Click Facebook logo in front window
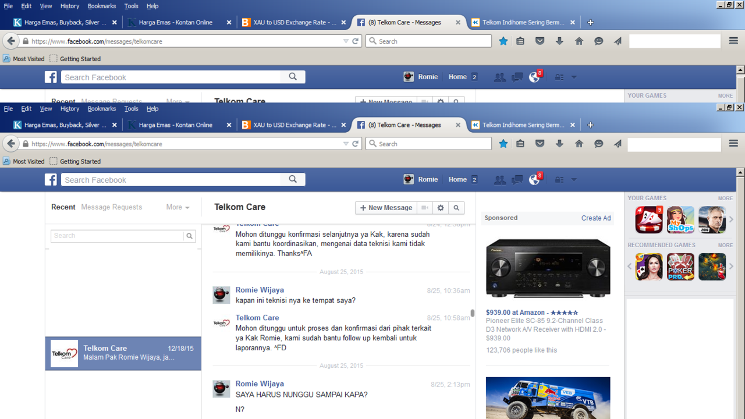 coord(51,180)
